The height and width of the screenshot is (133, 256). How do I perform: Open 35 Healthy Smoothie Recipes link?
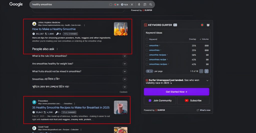click(71, 107)
